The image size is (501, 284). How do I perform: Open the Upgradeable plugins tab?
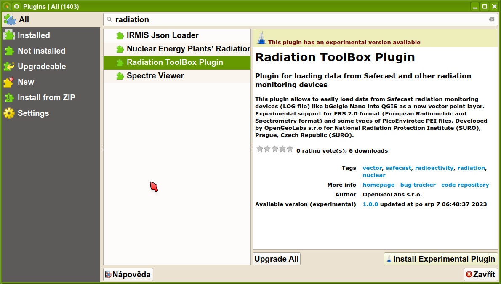pos(51,66)
